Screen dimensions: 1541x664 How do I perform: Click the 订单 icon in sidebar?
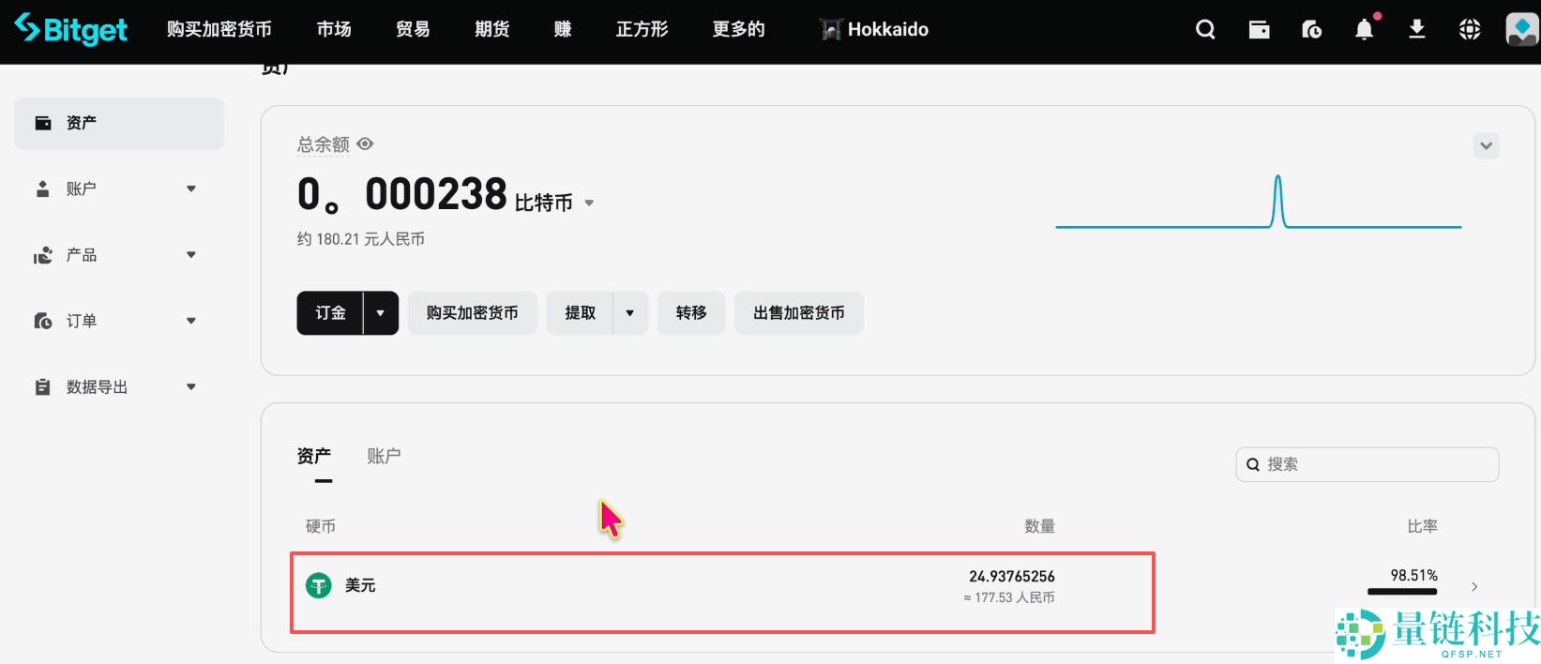[x=43, y=321]
